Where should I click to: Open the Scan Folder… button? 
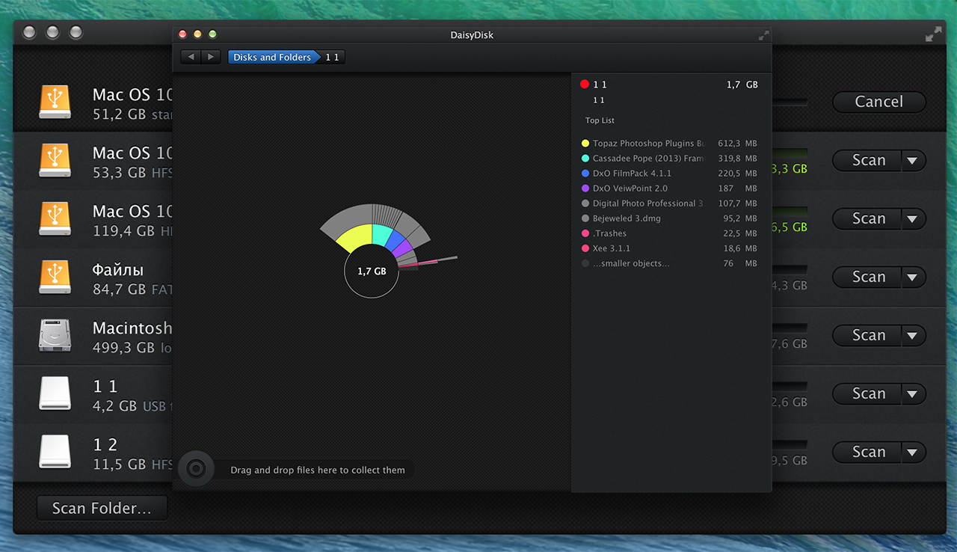(102, 509)
